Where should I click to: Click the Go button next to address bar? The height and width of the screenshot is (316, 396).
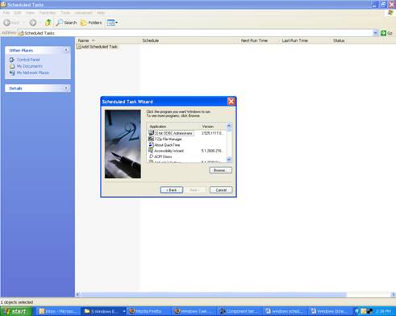click(386, 33)
